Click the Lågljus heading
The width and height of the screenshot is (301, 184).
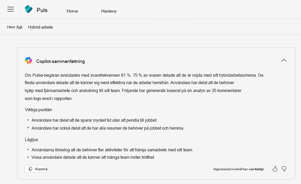(x=31, y=140)
